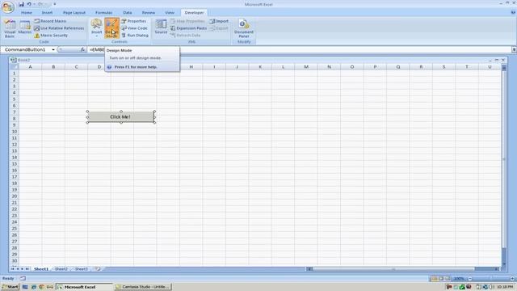Expand the formula bar

pos(514,49)
